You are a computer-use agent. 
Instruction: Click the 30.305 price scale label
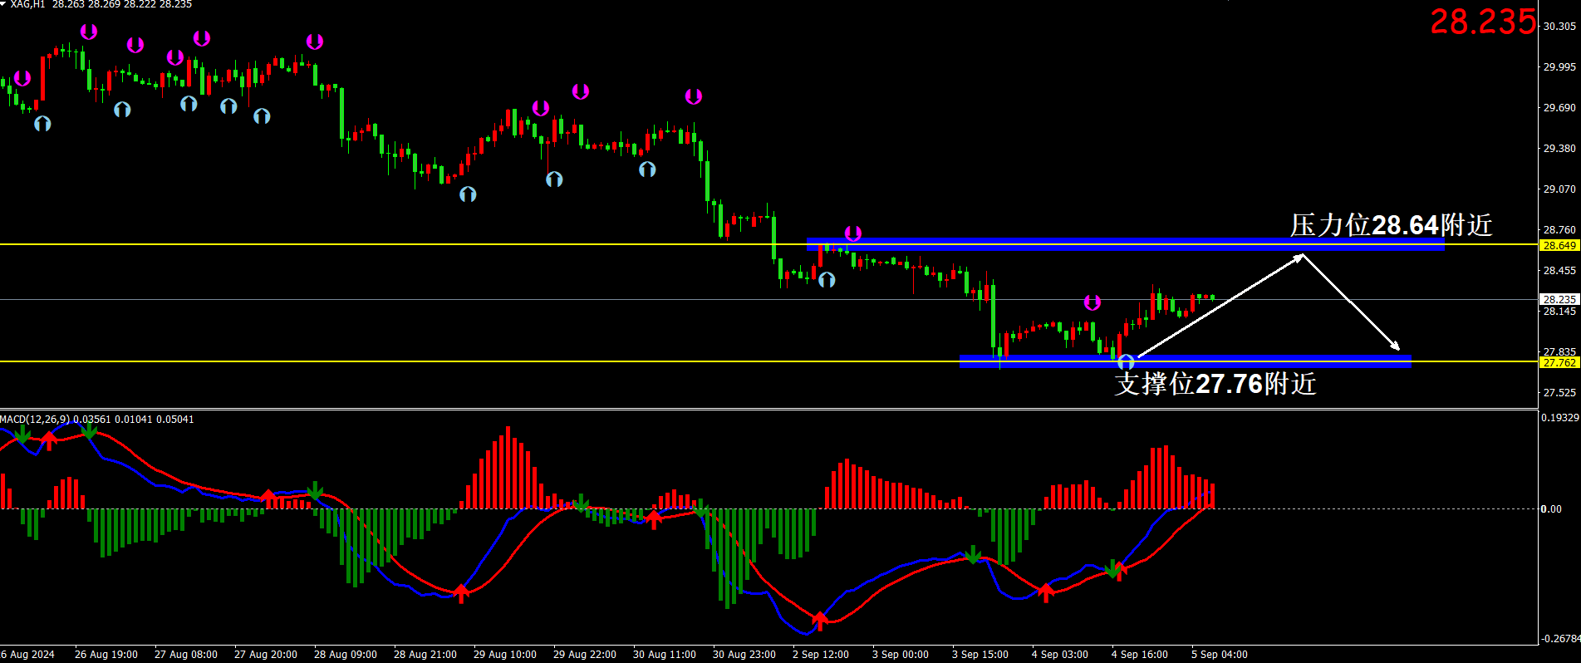pyautogui.click(x=1559, y=27)
